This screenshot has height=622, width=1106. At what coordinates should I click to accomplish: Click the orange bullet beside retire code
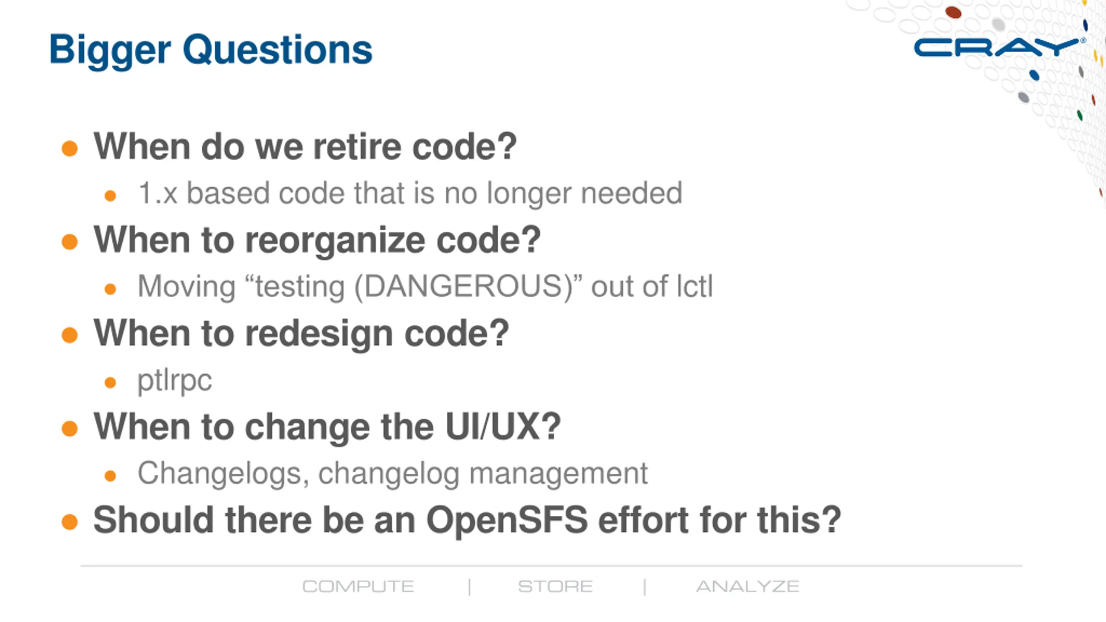coord(70,149)
